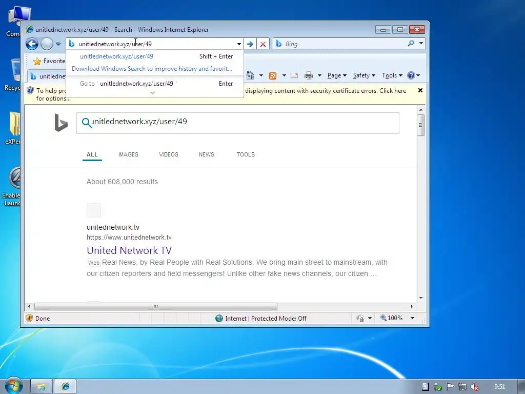525x394 pixels.
Task: Click the horizontal scroll left arrow
Action: point(29,306)
